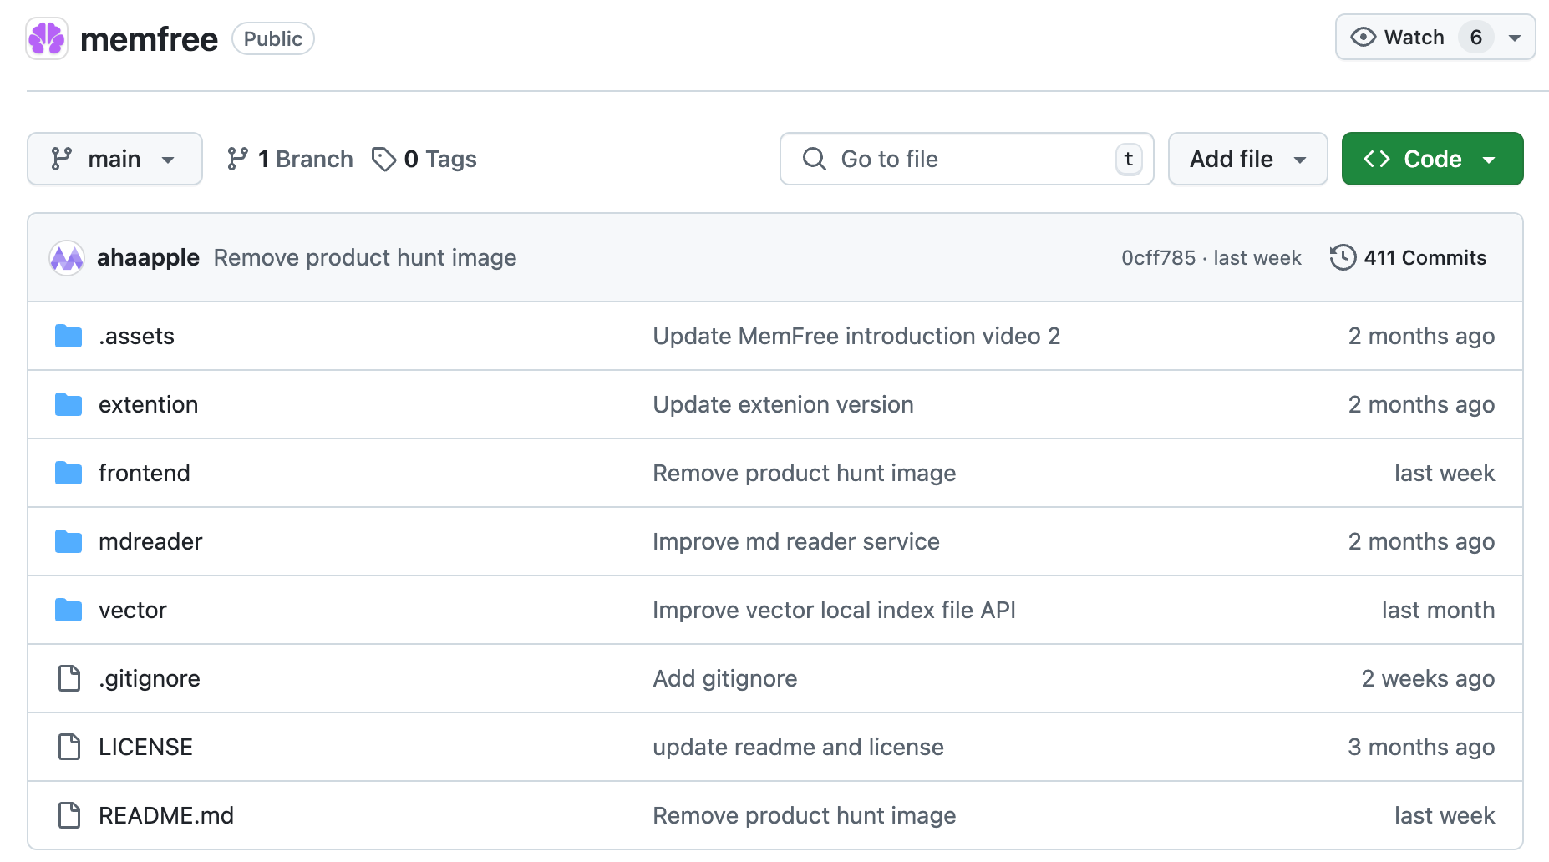Open frontend row commit Remove product hunt image
Image resolution: width=1549 pixels, height=862 pixels.
(804, 473)
